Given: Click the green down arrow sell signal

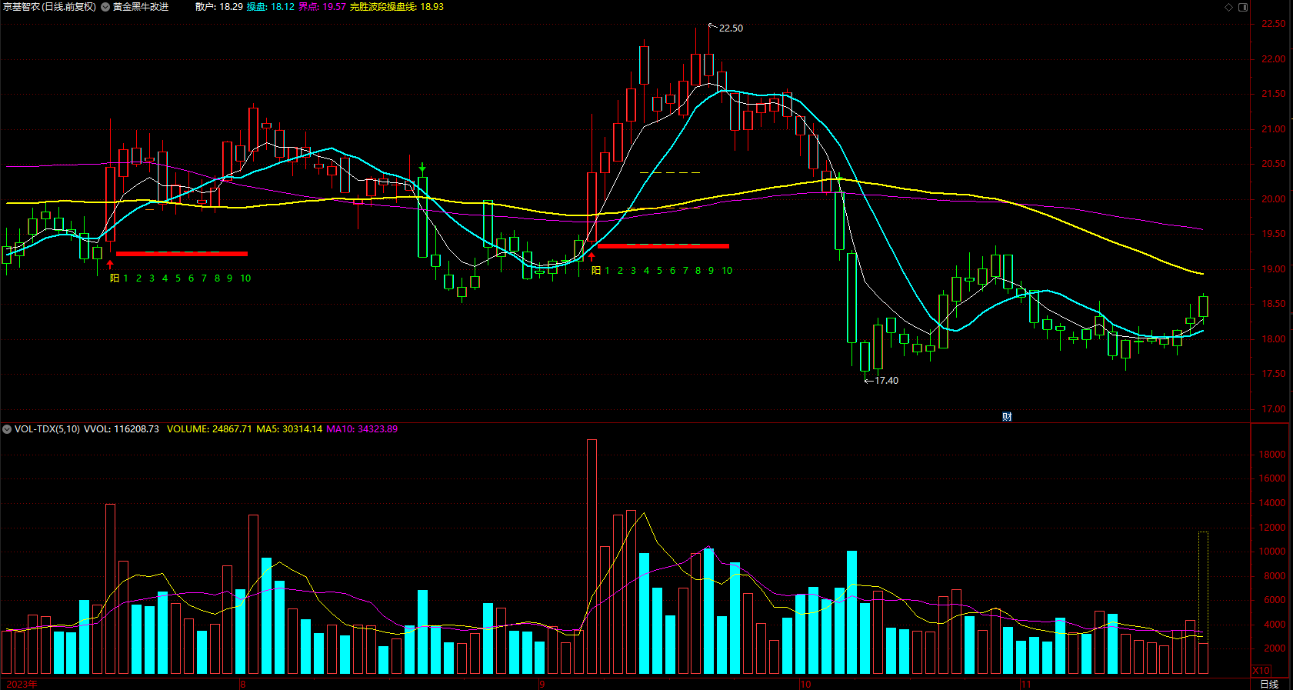Looking at the screenshot, I should point(422,167).
